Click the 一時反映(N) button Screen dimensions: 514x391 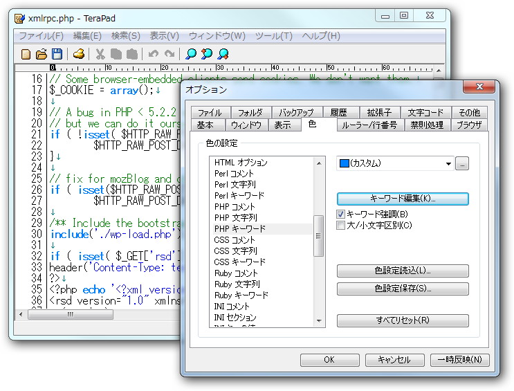coord(459,360)
